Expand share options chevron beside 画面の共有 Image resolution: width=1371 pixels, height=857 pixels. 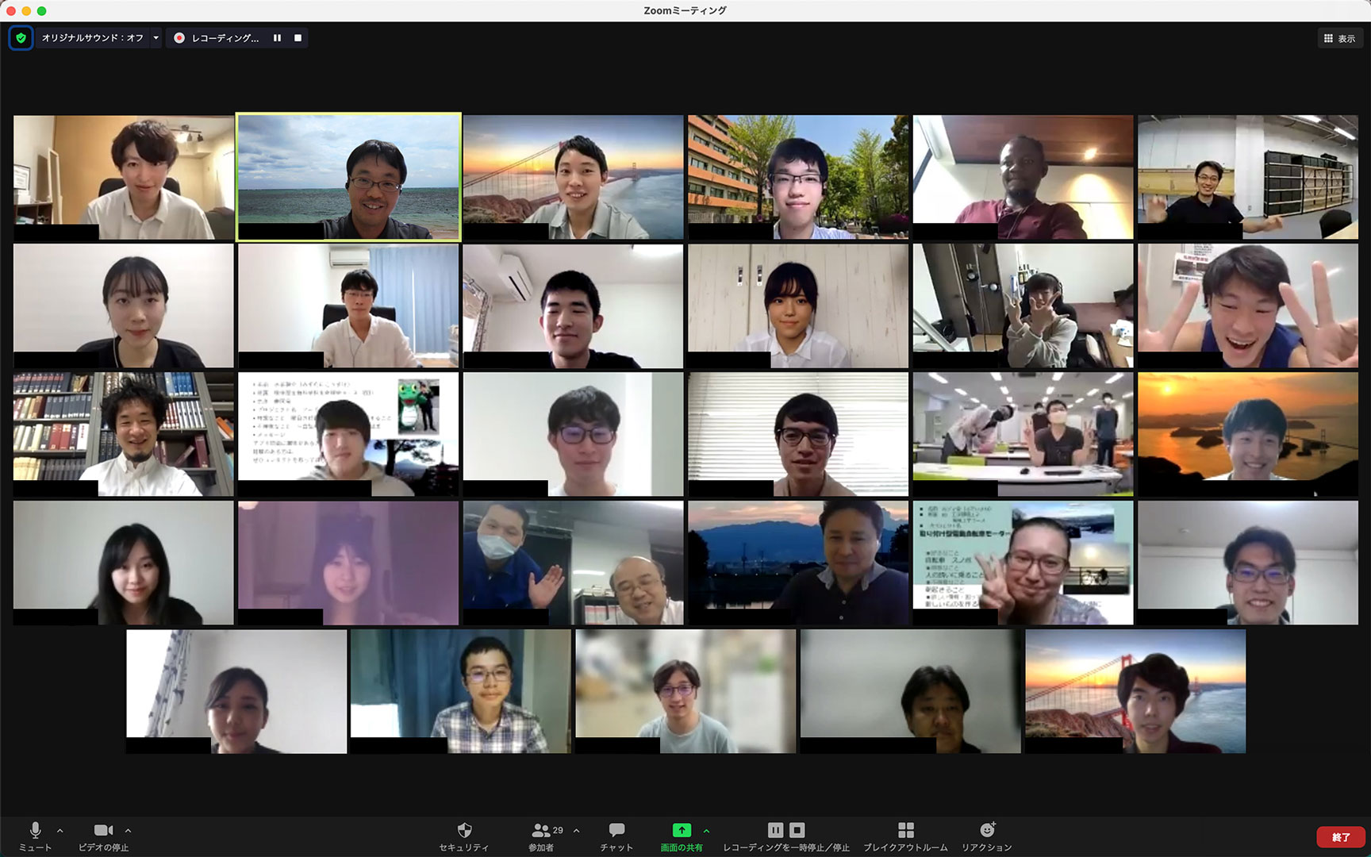(x=706, y=831)
